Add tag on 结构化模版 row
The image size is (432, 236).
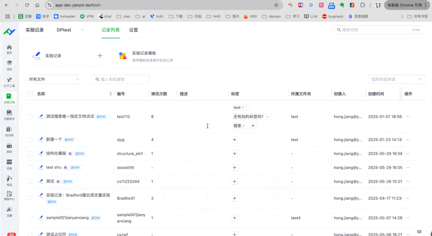click(234, 154)
